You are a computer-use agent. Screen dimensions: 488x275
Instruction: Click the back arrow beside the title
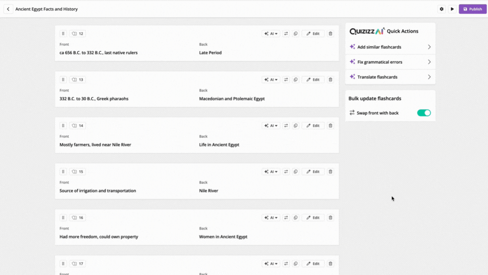click(x=9, y=9)
